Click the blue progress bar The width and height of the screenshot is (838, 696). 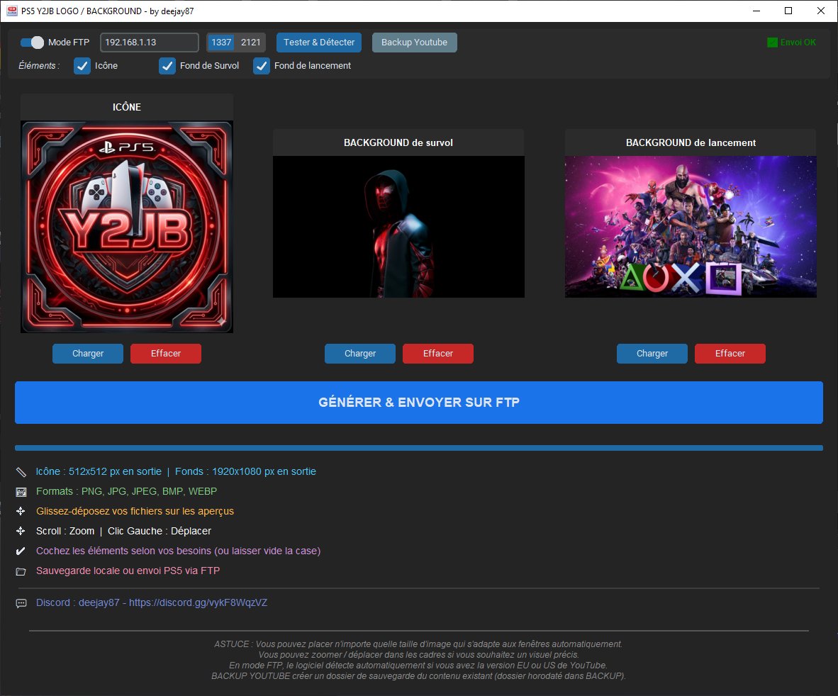(419, 448)
